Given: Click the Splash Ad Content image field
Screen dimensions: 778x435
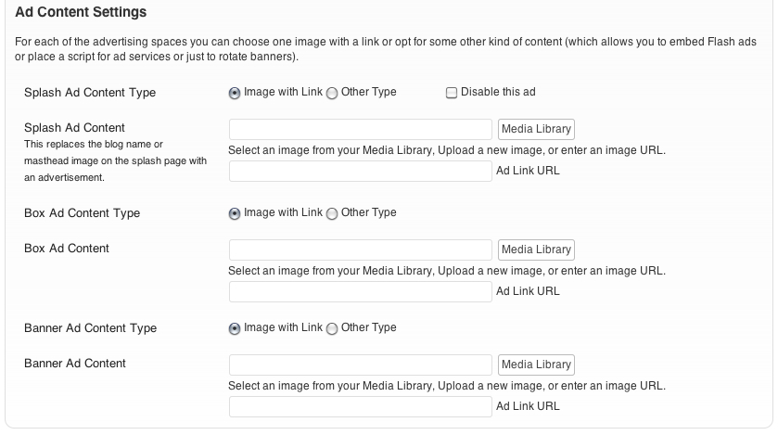Looking at the screenshot, I should click(x=361, y=129).
